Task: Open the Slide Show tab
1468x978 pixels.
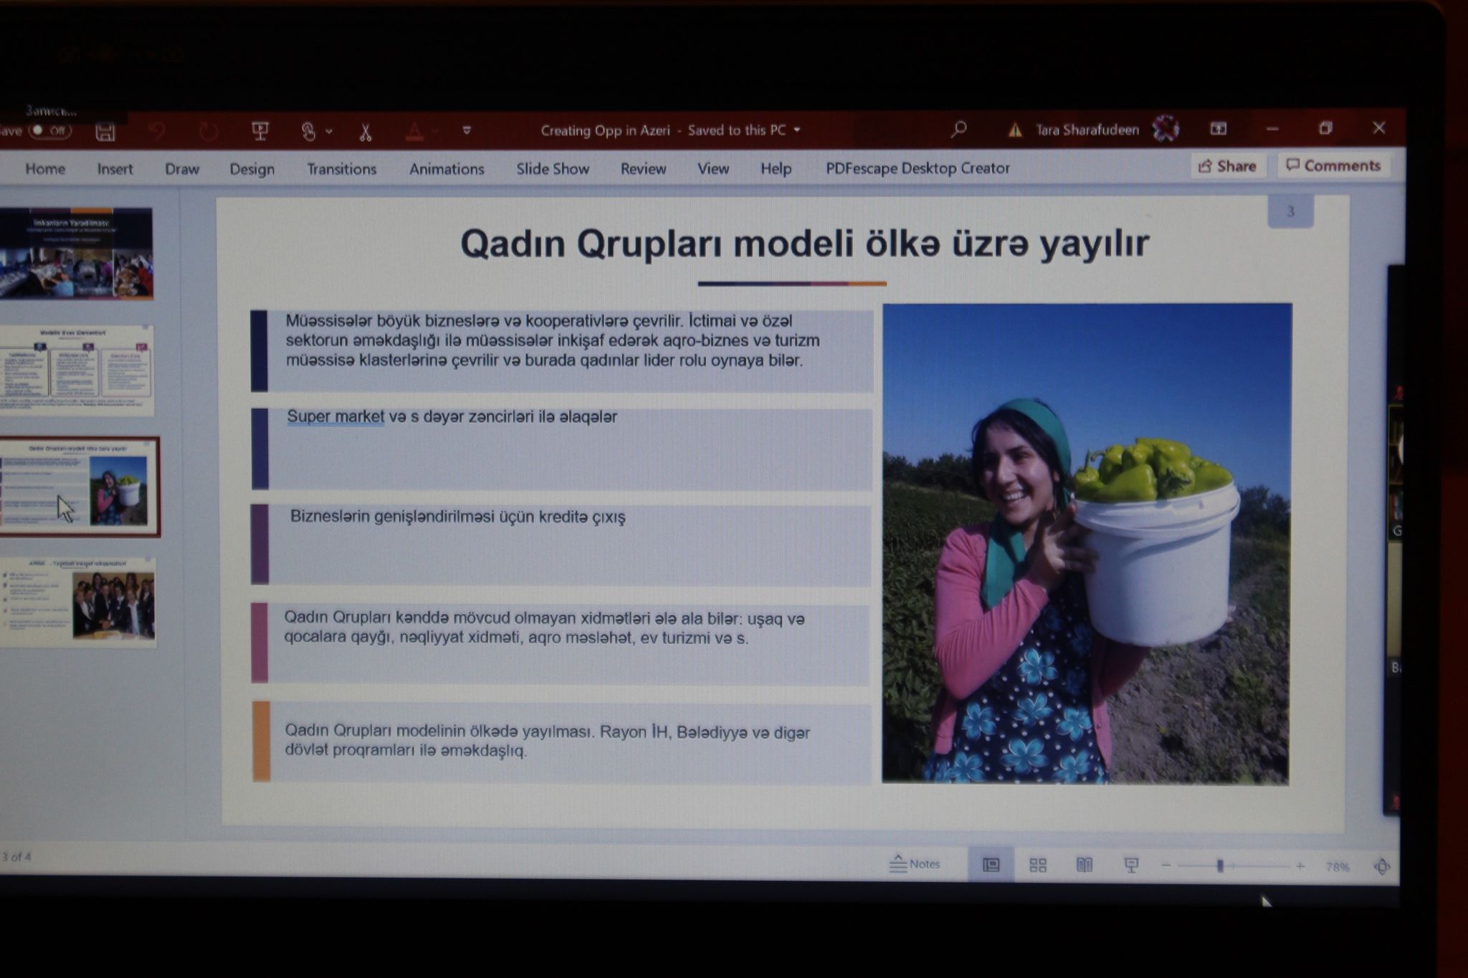Action: click(552, 169)
